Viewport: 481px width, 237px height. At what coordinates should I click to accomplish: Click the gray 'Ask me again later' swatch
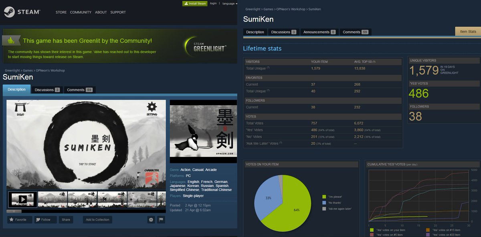tap(324, 209)
